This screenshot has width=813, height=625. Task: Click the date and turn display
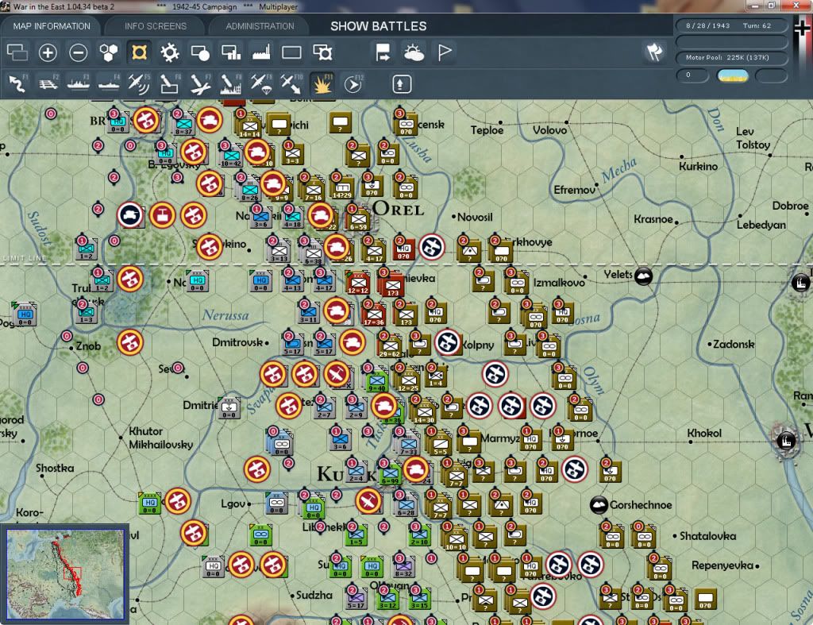[x=731, y=25]
